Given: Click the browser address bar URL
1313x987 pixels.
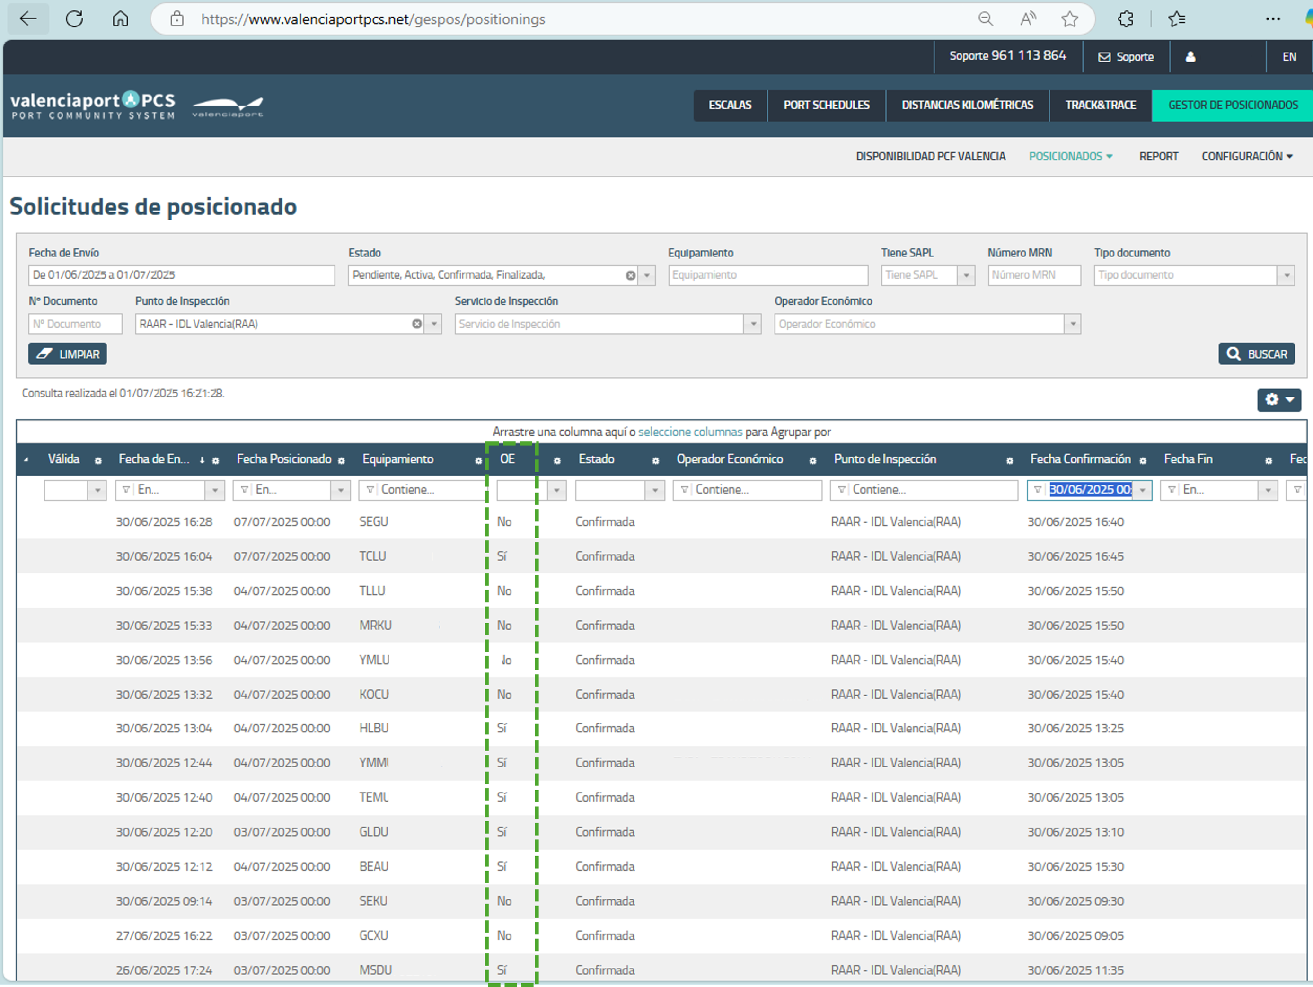Looking at the screenshot, I should click(x=373, y=19).
